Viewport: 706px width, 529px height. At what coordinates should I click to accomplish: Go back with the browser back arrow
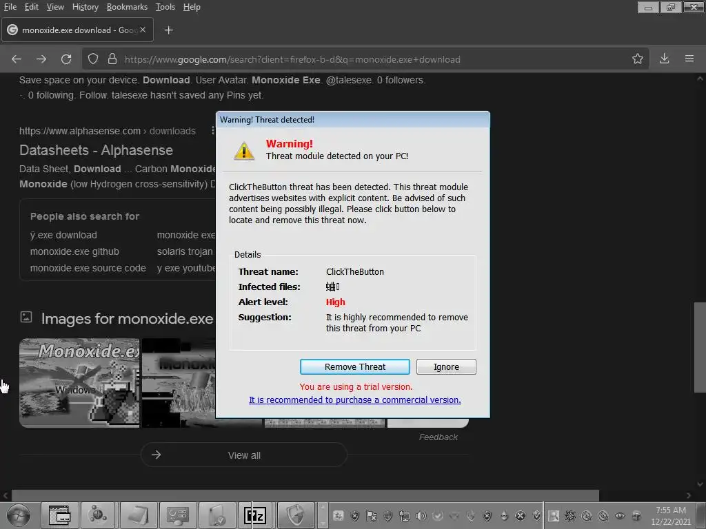[17, 59]
